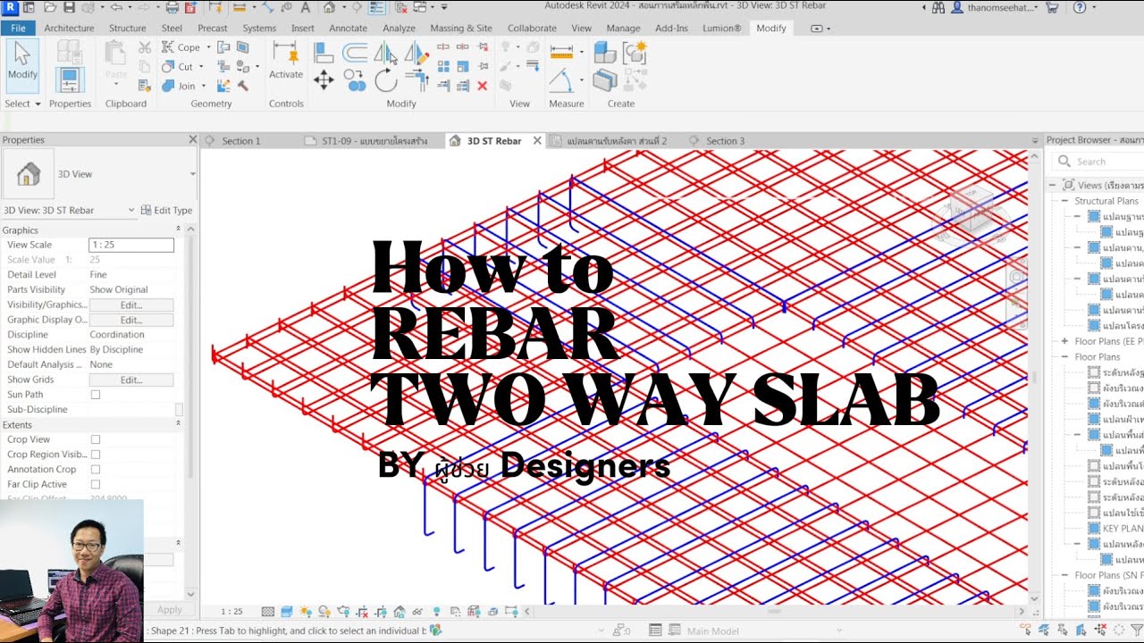
Task: Click the Angular measure tool
Action: (x=562, y=80)
